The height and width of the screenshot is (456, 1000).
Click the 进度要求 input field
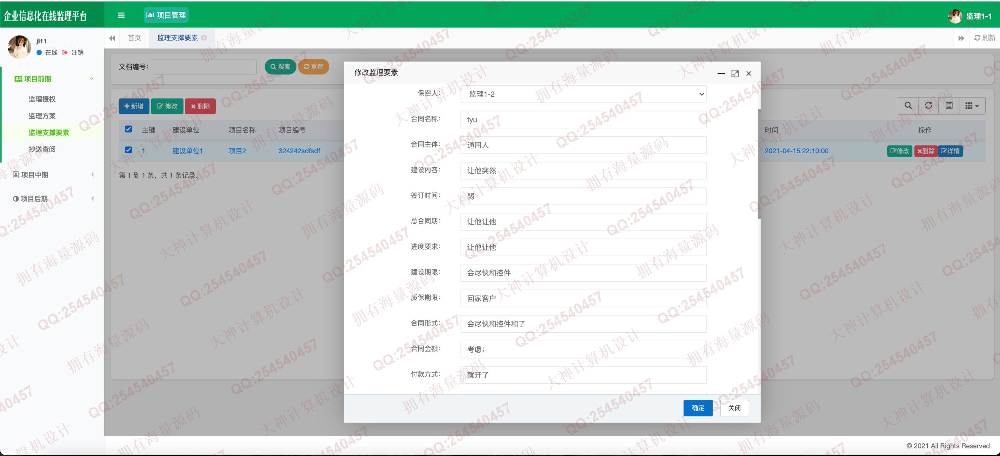583,247
